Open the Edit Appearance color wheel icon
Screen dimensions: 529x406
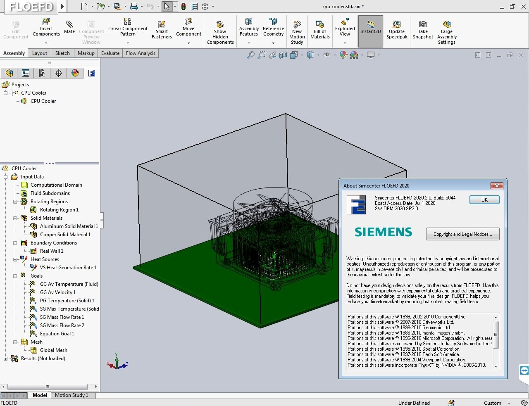pyautogui.click(x=343, y=55)
